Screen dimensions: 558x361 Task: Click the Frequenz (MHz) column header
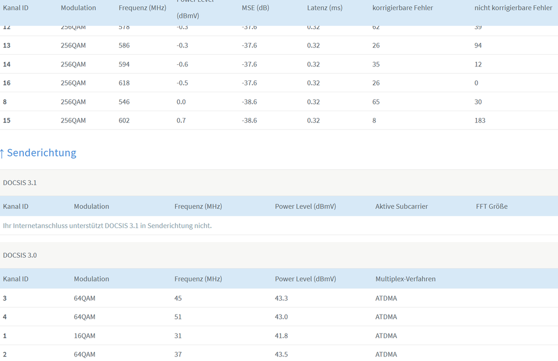pos(142,8)
